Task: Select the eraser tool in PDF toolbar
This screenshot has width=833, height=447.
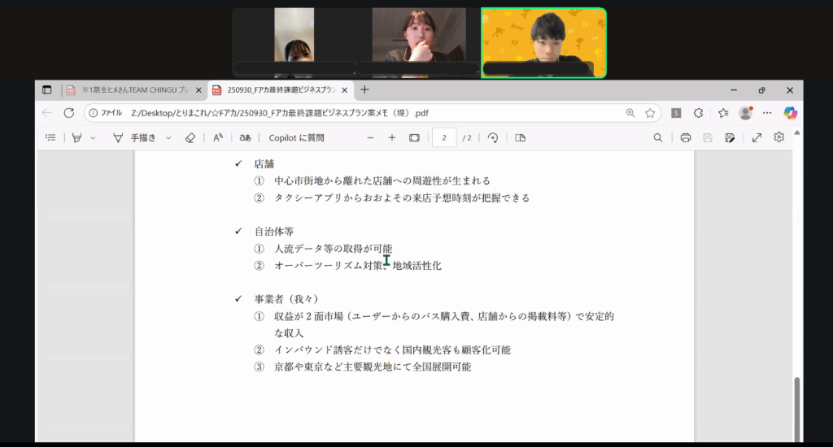Action: (x=190, y=138)
